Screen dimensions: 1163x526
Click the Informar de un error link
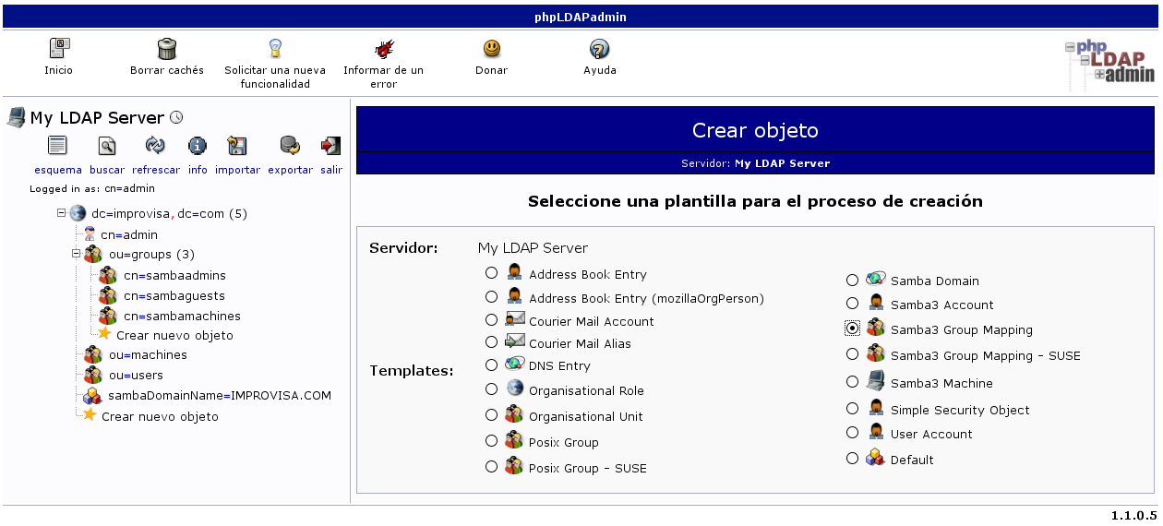click(x=383, y=78)
